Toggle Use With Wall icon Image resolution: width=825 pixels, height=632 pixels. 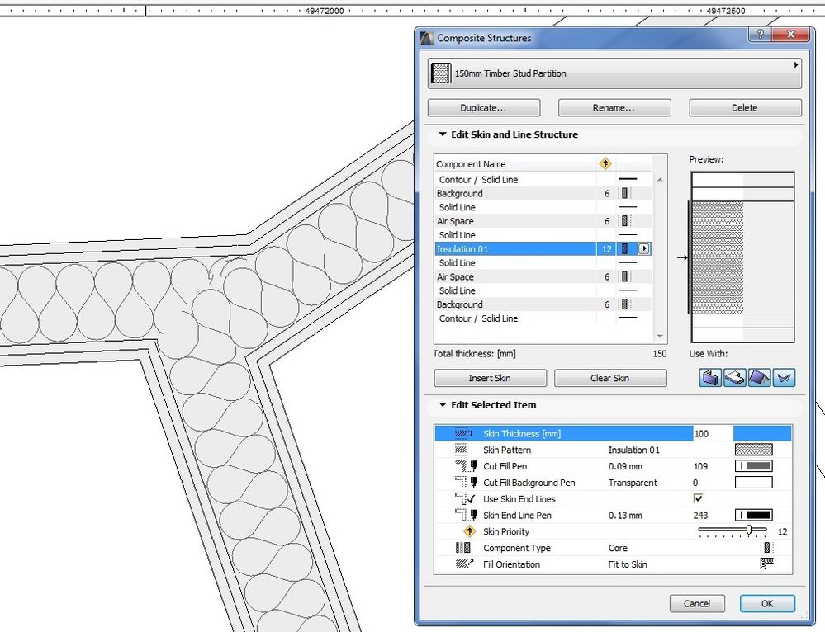pos(709,378)
